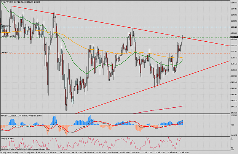
Task: Click the GBPJPY,H4 symbol title text
Action: [x=8, y=2]
